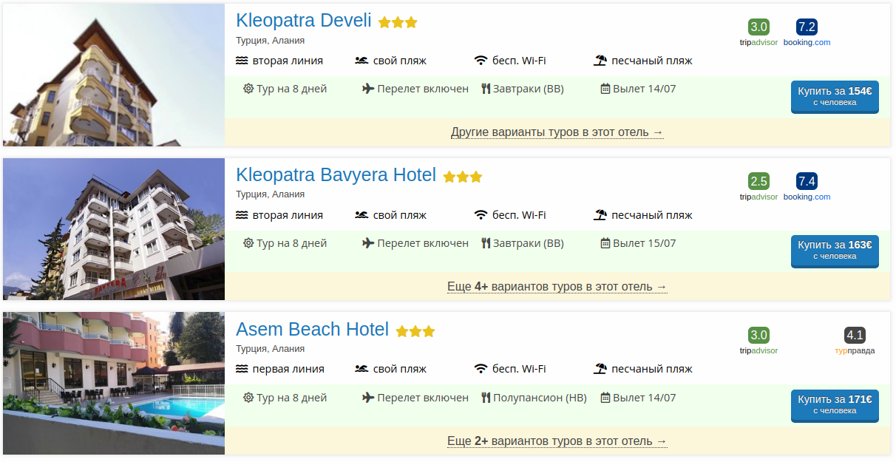Screen dimensions: 896x462
Task: Open Kleopatra Bavyera Hotel title link
Action: tap(336, 175)
